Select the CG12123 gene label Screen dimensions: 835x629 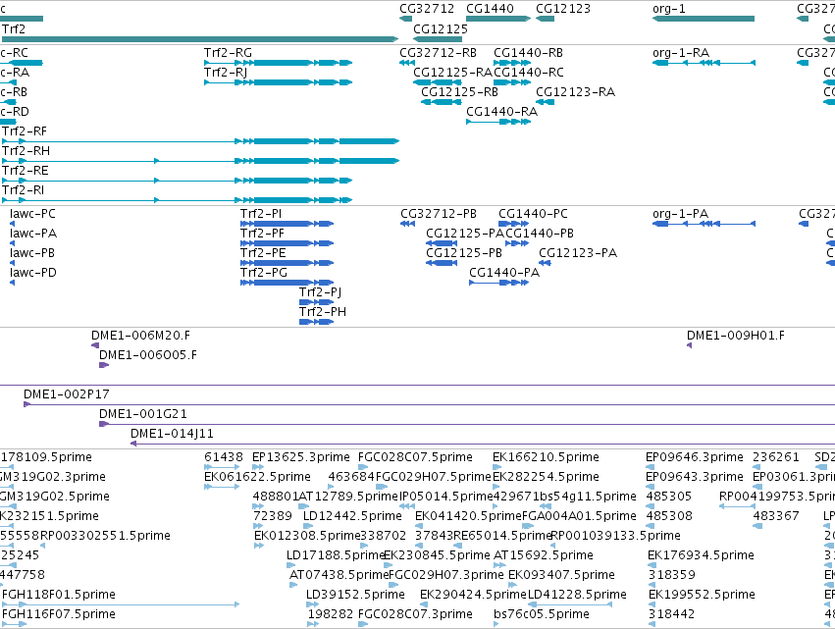point(563,9)
